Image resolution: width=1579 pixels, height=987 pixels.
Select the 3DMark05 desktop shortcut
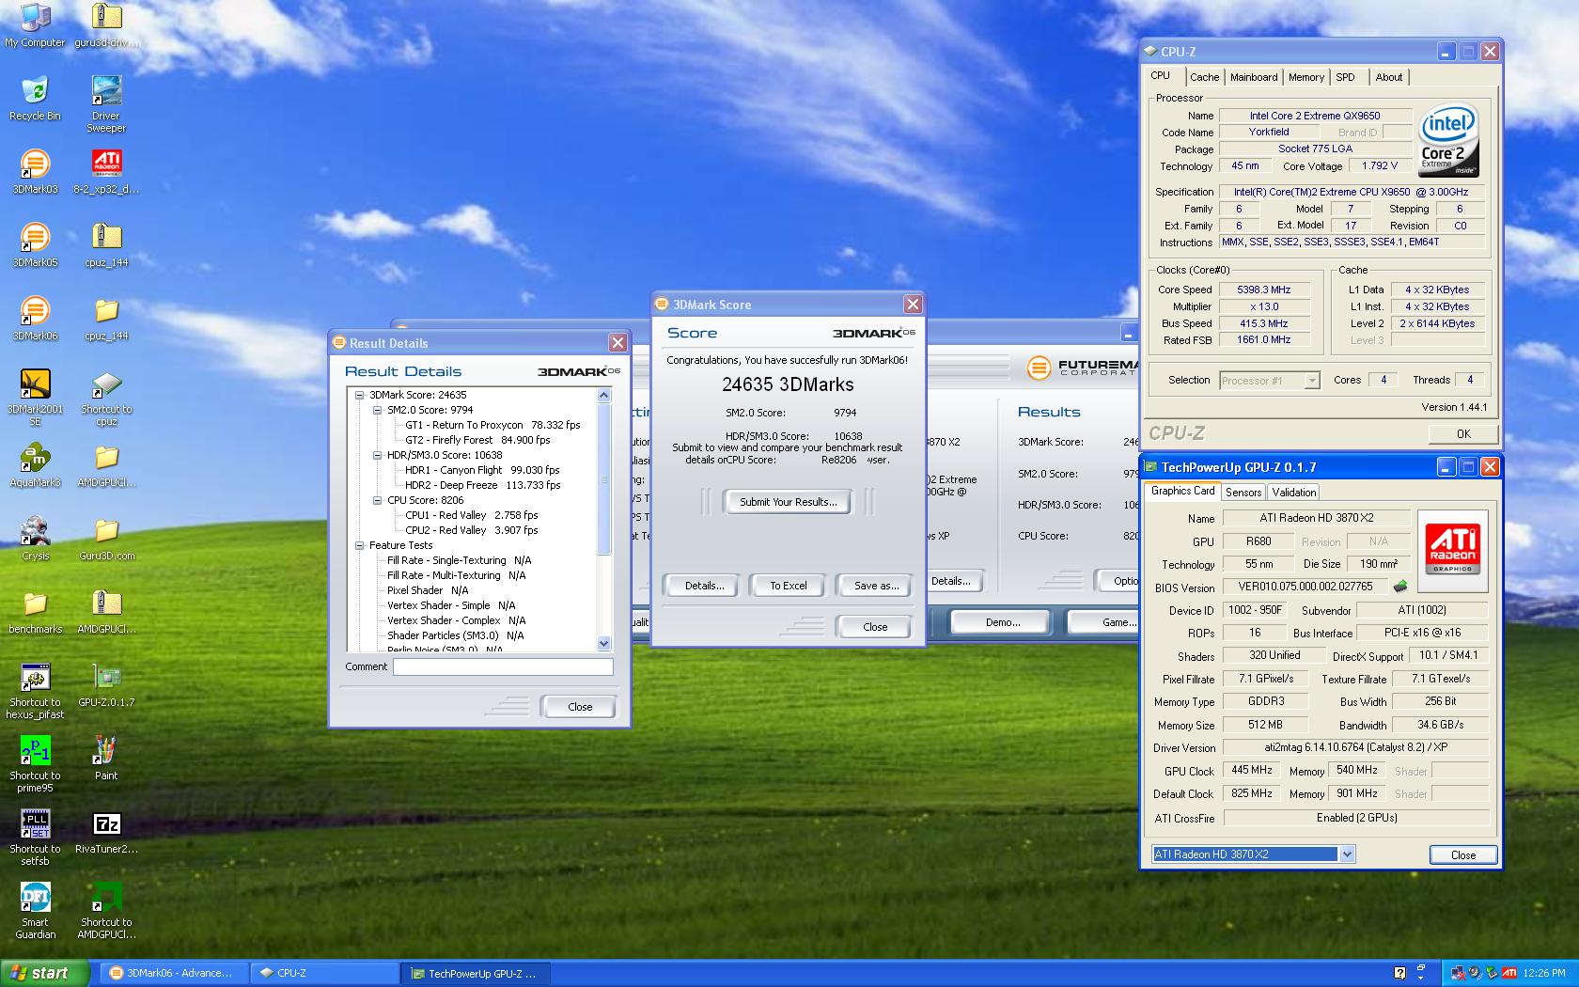tap(35, 245)
